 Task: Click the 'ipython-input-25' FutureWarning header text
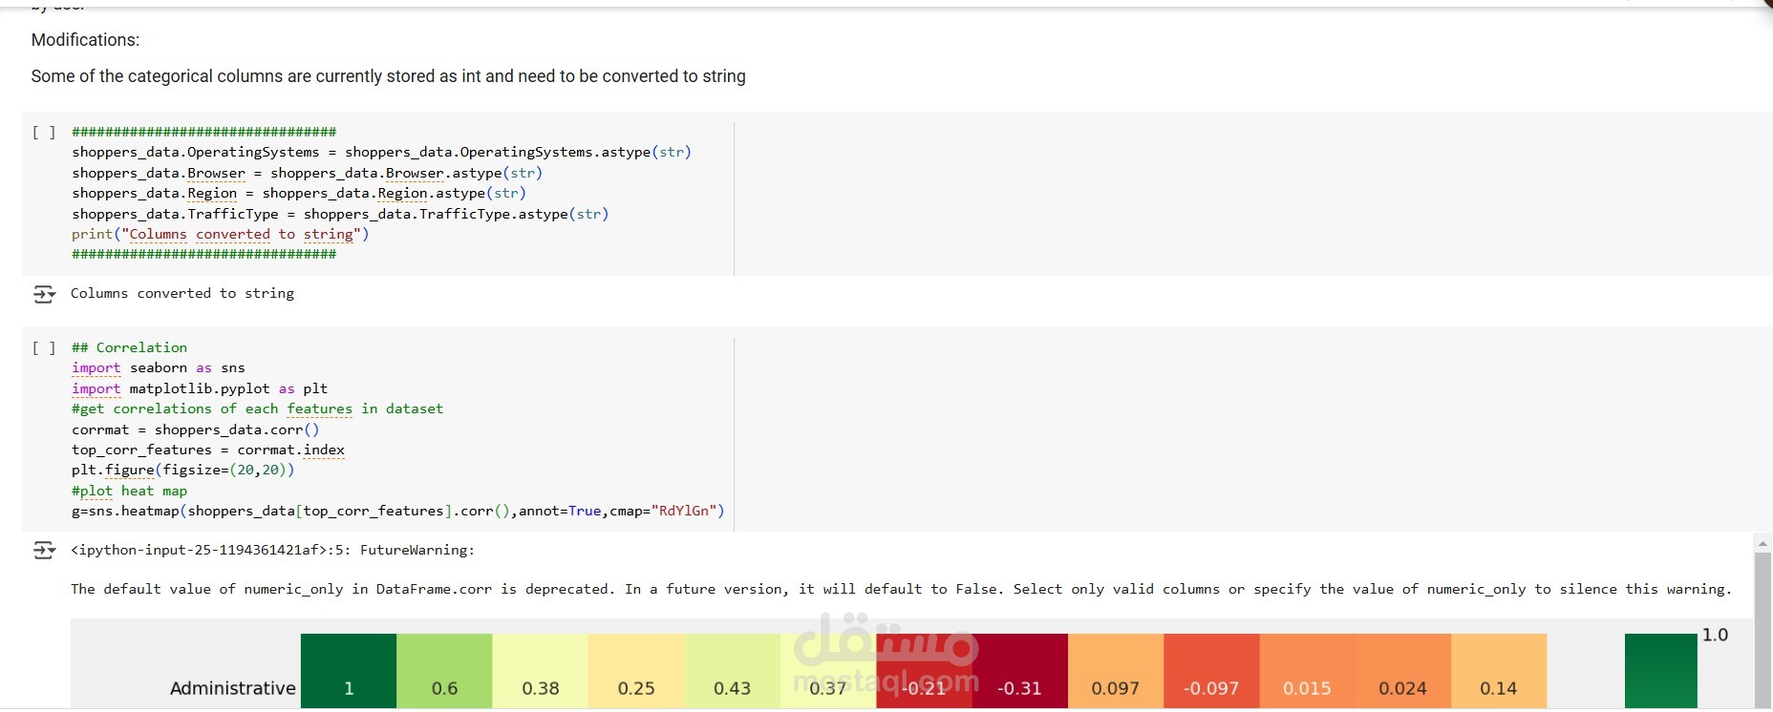272,551
